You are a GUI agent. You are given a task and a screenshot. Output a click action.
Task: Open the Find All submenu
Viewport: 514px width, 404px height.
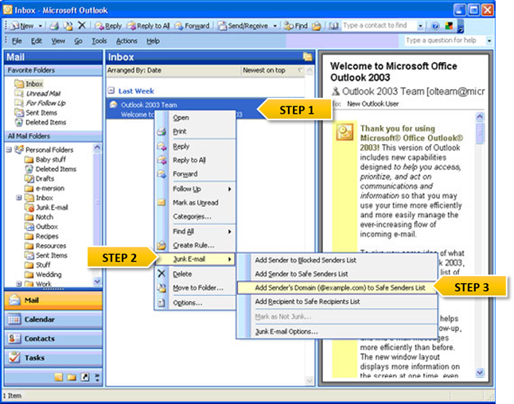196,231
